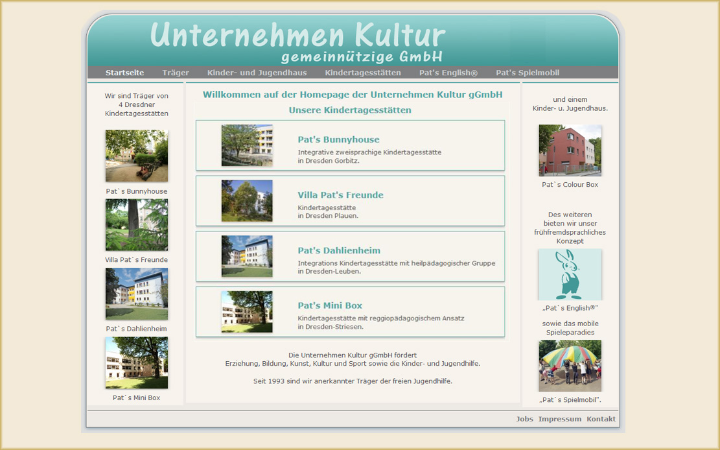
Task: Click the Pat's Dahlienheim sidebar photo
Action: pos(136,294)
